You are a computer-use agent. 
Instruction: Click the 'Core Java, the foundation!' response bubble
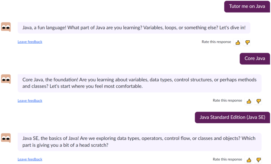[139, 83]
